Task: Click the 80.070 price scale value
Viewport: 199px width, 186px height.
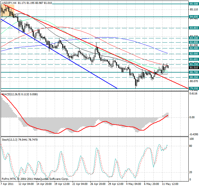Action: tap(194, 81)
